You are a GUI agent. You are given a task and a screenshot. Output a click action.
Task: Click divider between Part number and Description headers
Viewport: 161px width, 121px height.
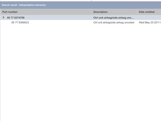pyautogui.click(x=91, y=12)
